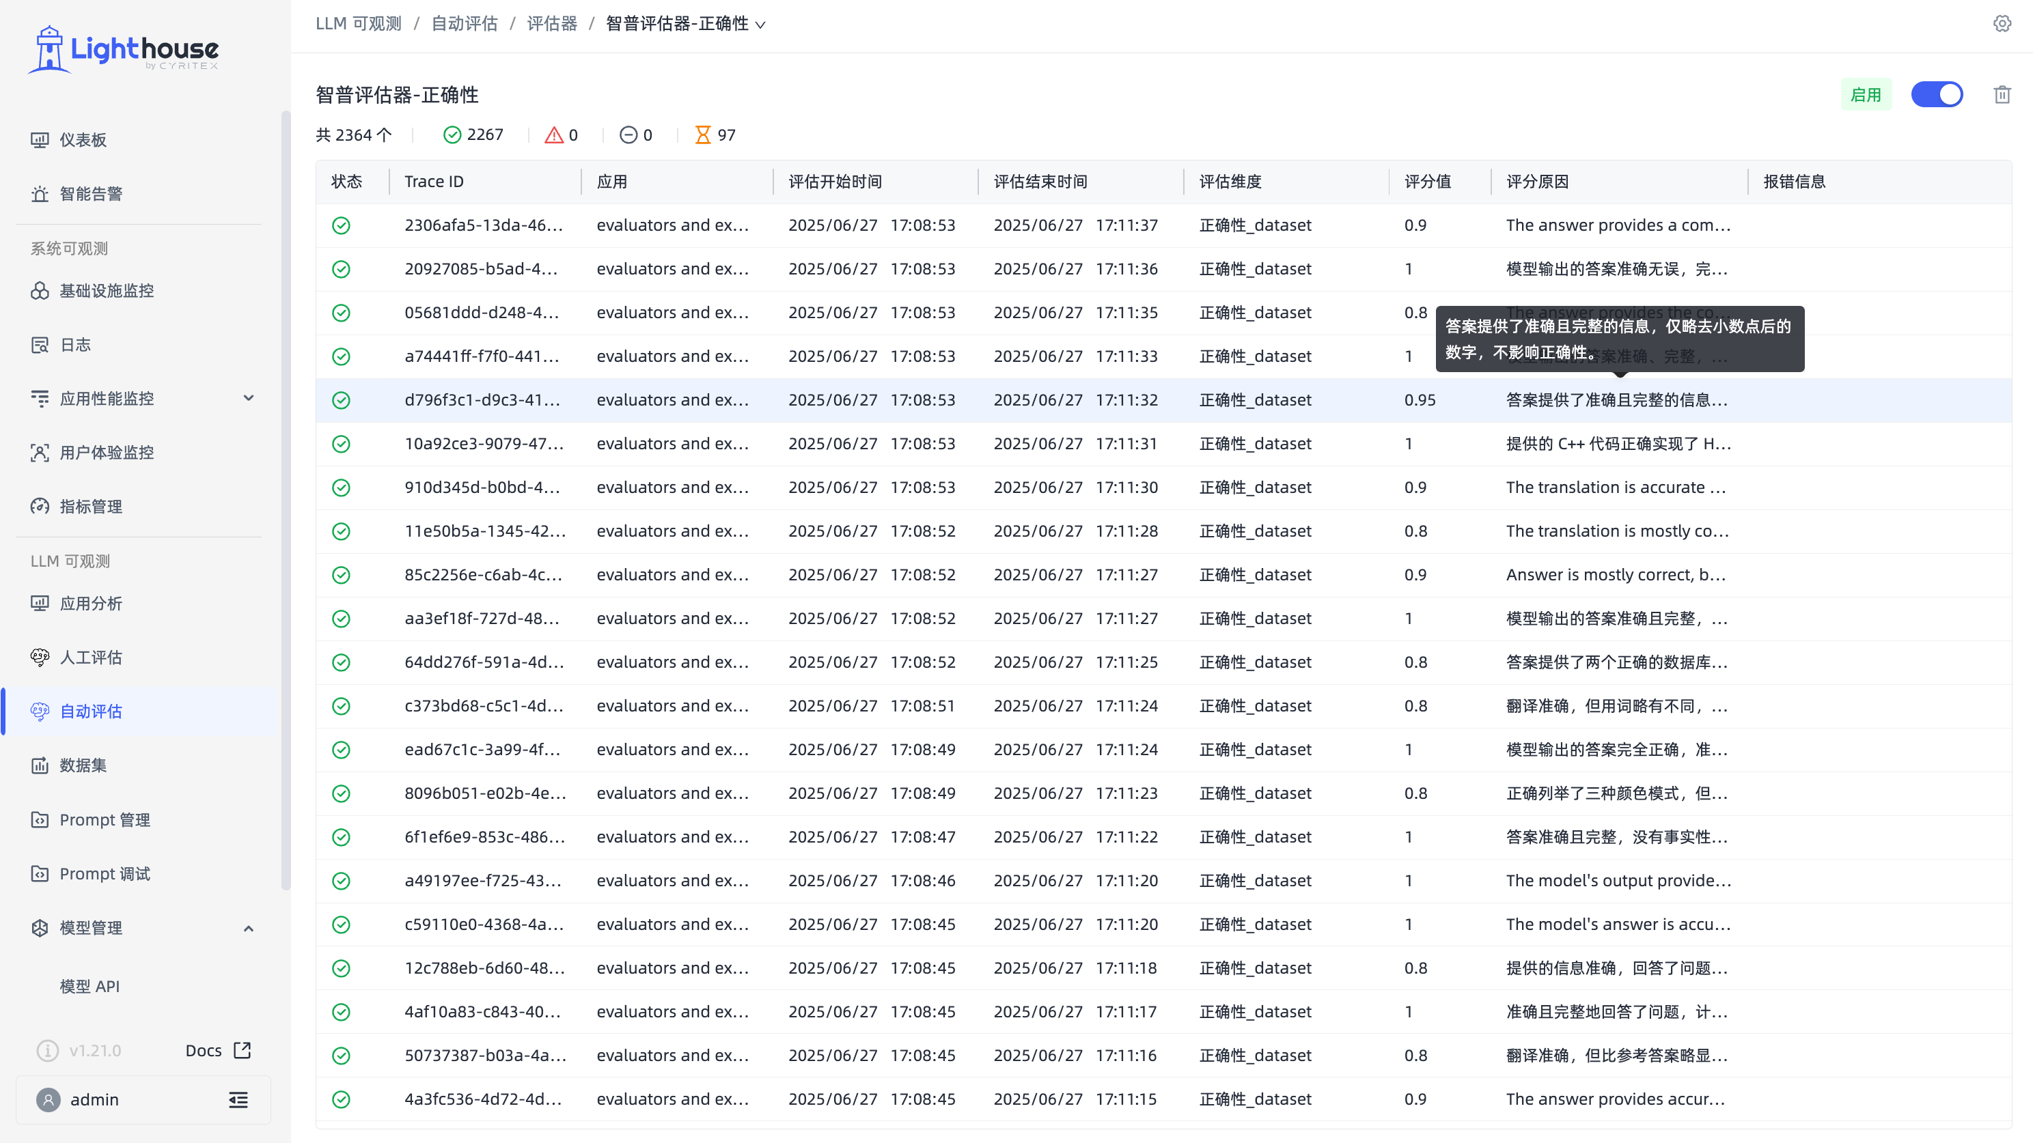Click reason 'The translation is accurate …'
The width and height of the screenshot is (2033, 1143).
pos(1616,488)
